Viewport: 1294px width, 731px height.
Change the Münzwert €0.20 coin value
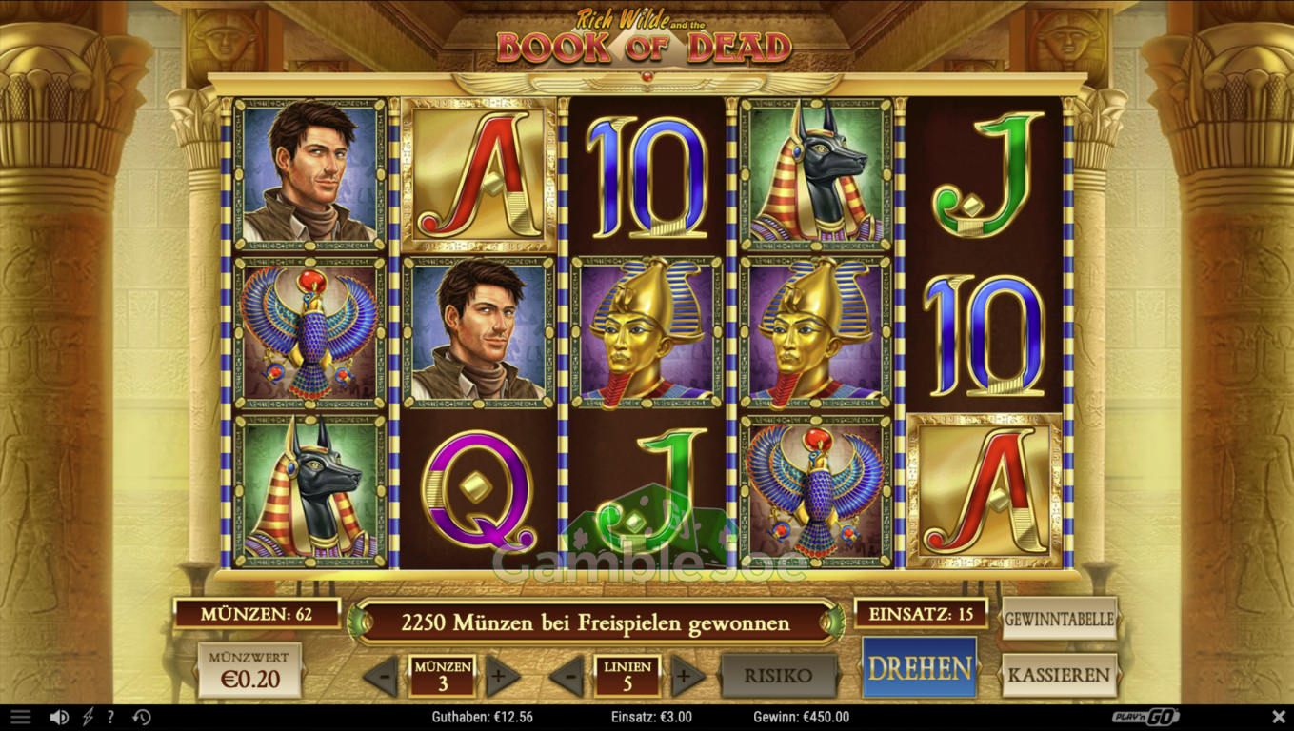(249, 670)
